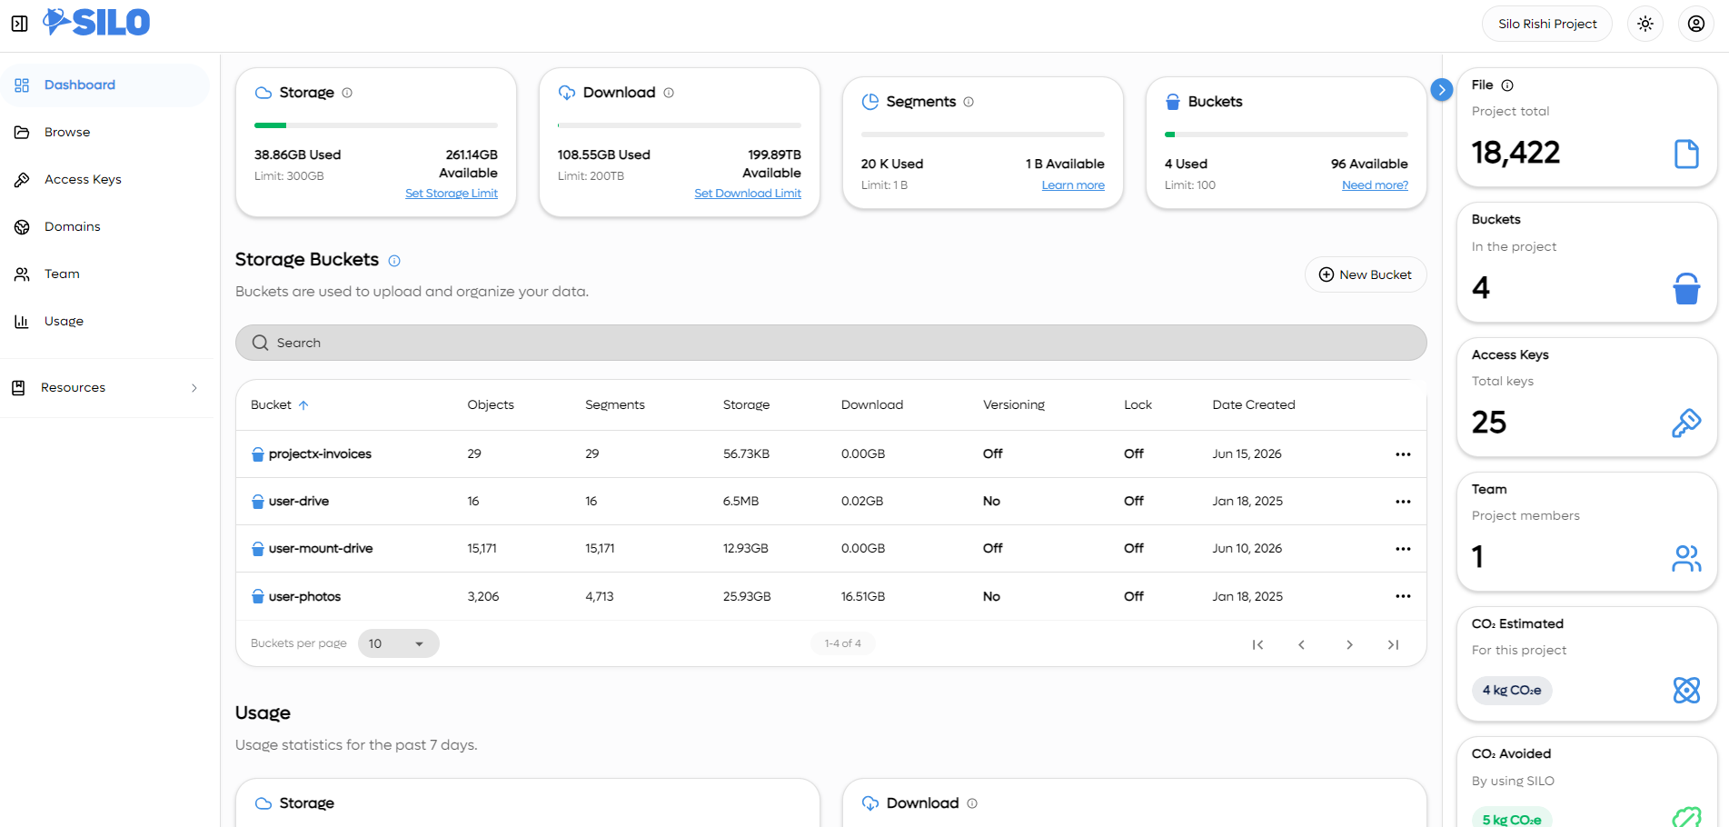This screenshot has height=827, width=1729.
Task: Click the SILO logo
Action: pos(96,22)
